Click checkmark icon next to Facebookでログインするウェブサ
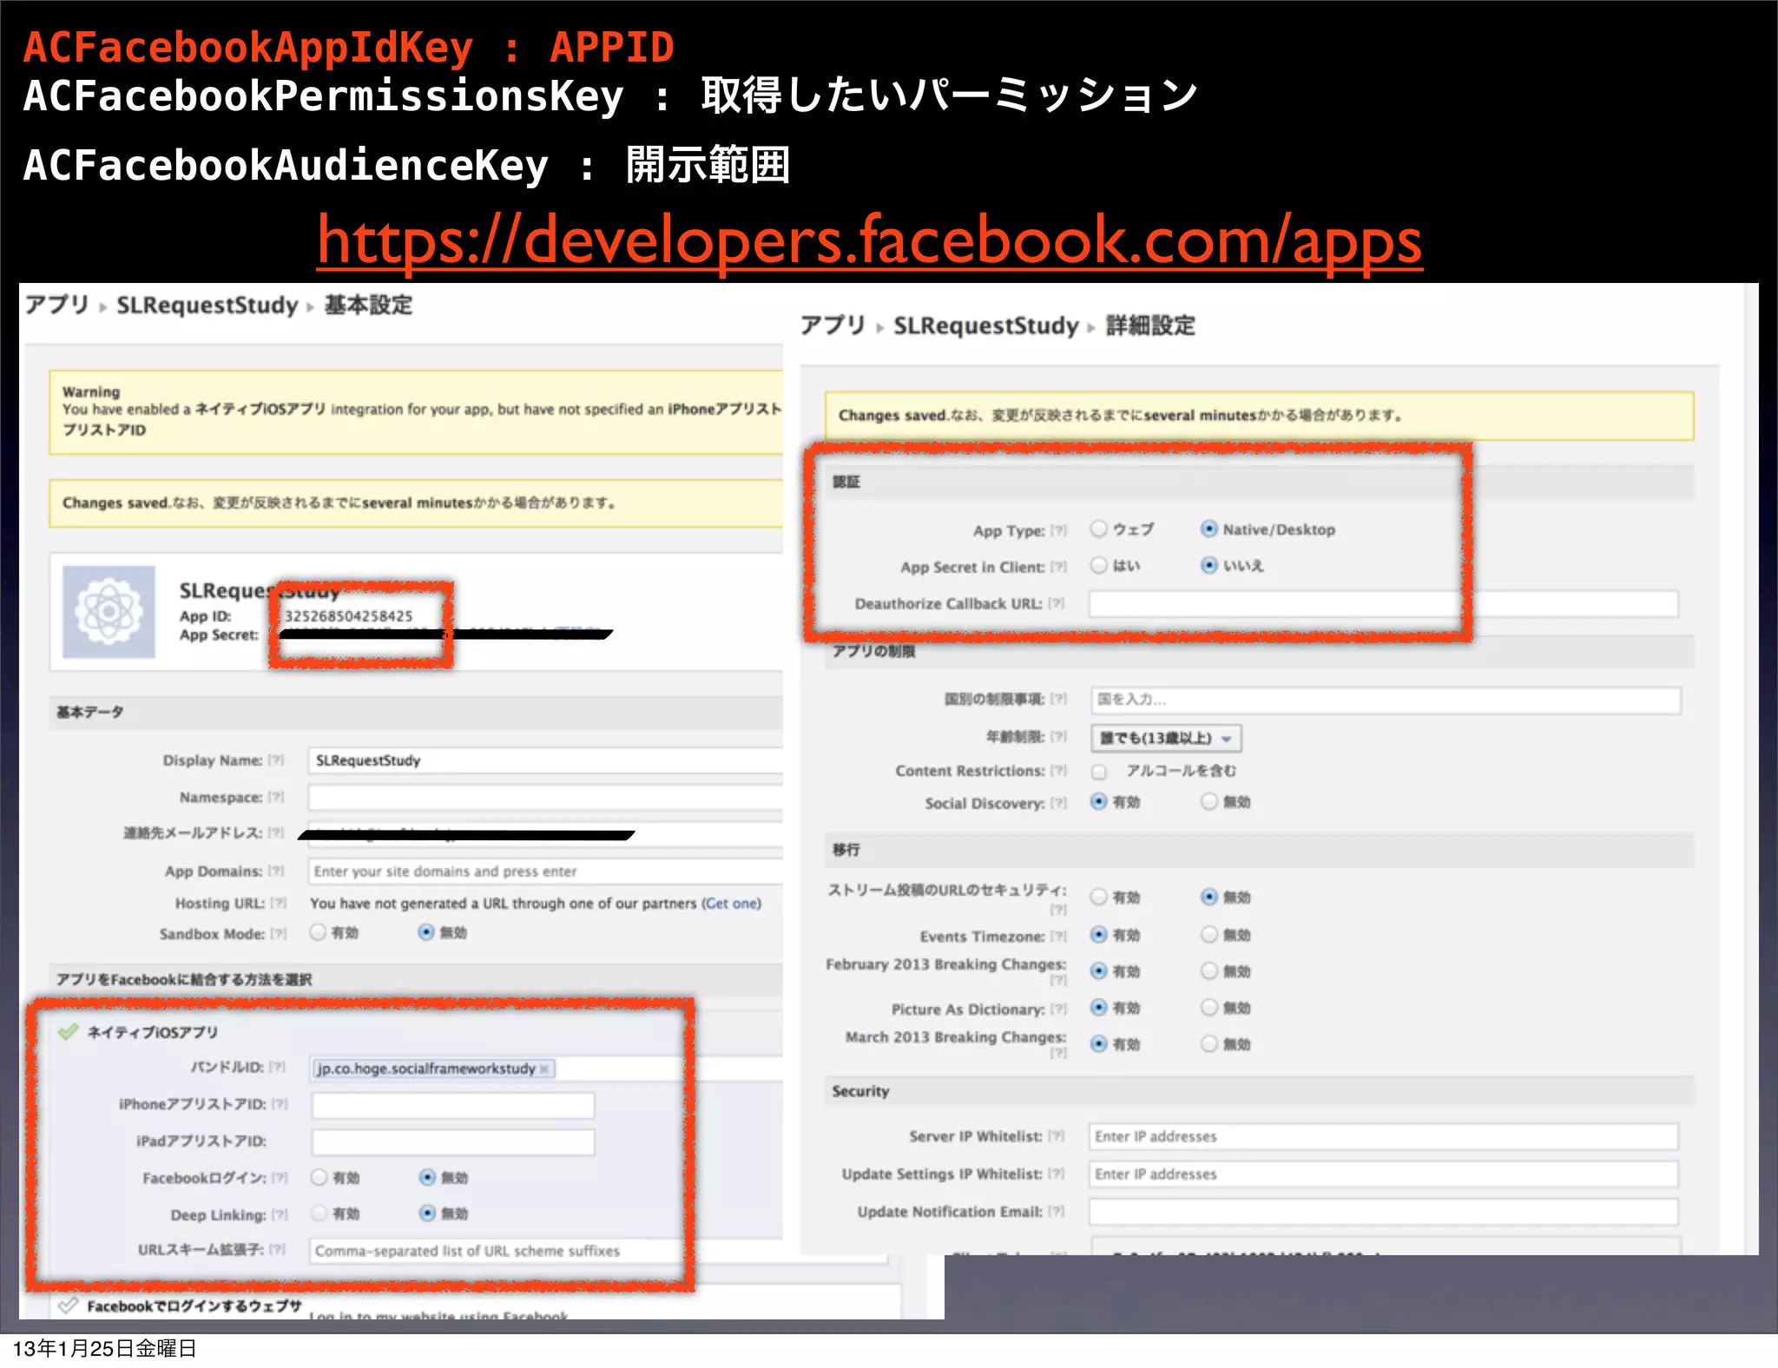The width and height of the screenshot is (1778, 1368). [x=68, y=1305]
